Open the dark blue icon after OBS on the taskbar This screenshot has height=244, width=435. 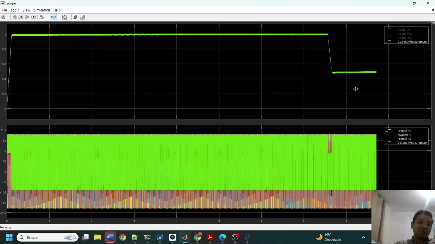[247, 237]
